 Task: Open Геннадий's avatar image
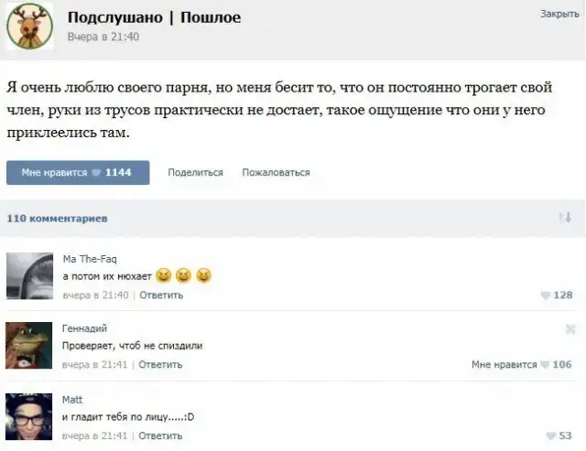[29, 346]
